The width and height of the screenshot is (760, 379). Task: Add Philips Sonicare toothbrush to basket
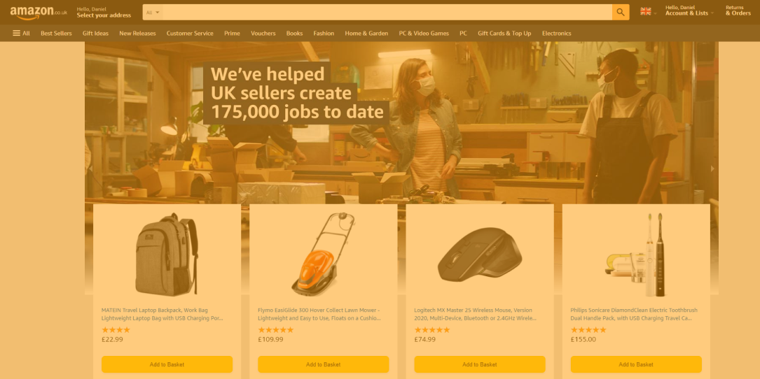636,364
